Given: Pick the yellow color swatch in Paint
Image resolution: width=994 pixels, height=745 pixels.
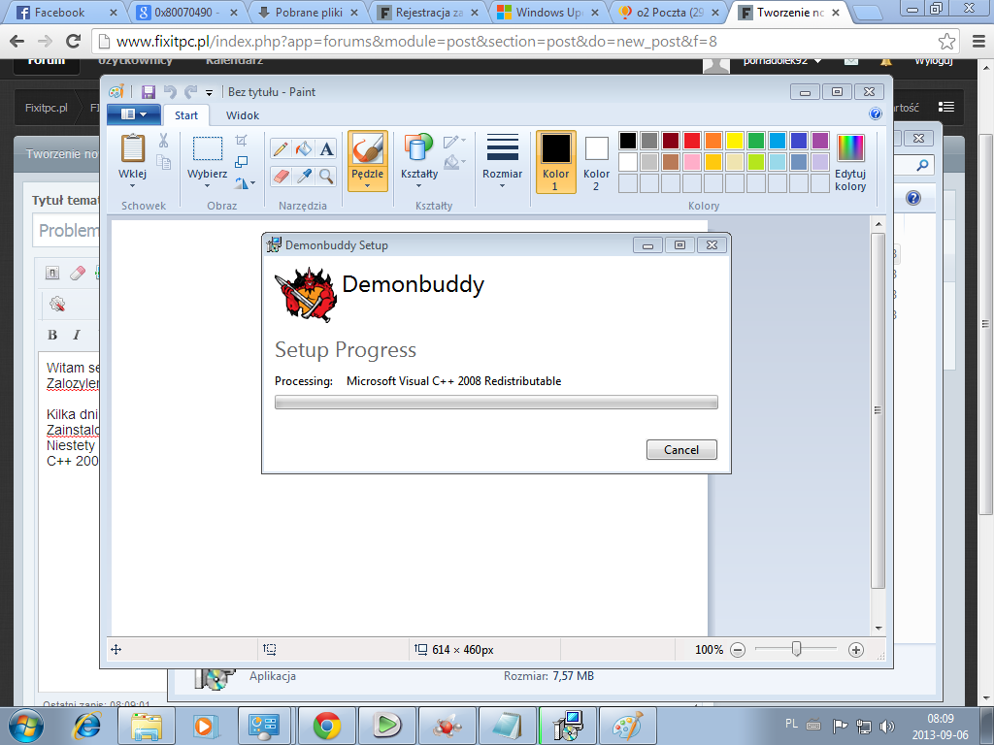Looking at the screenshot, I should (735, 140).
